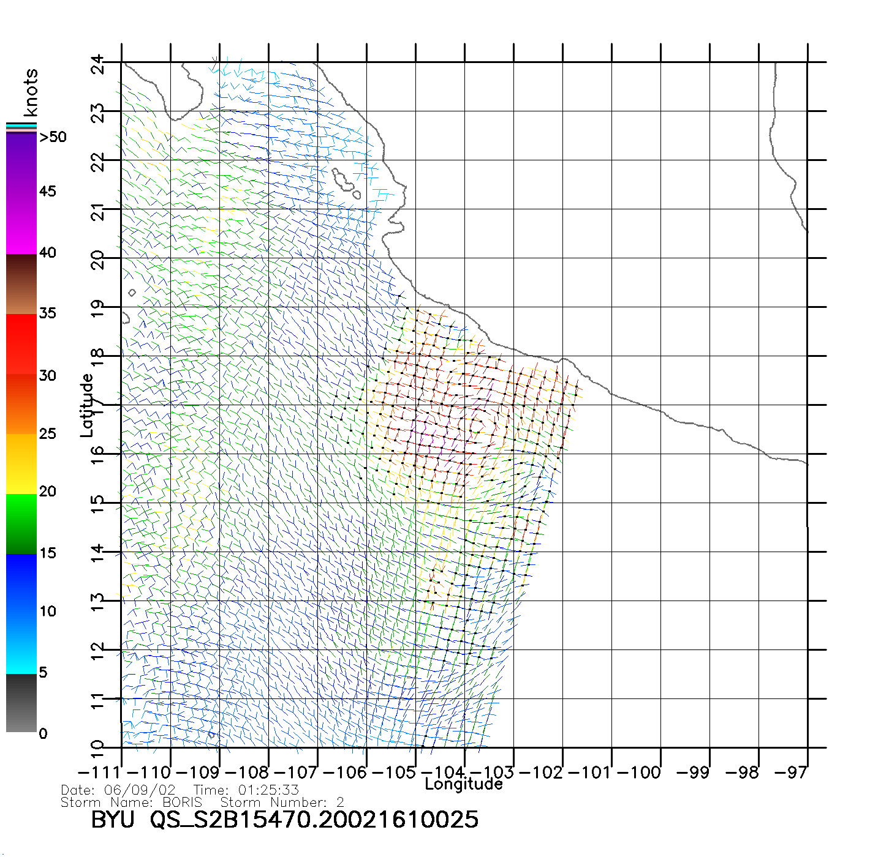This screenshot has height=857, width=870.
Task: Click the BYU QS_S2B15470.20021610025 title
Action: (284, 820)
